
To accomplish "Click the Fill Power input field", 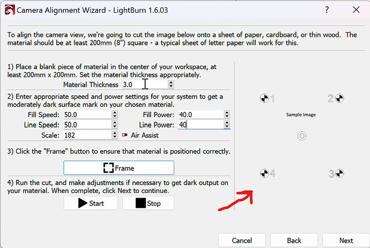I will coord(201,114).
